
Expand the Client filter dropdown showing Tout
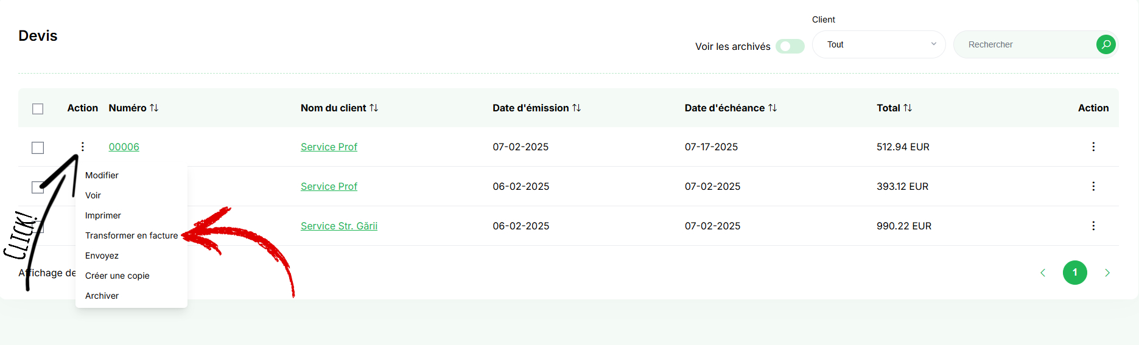coord(878,44)
